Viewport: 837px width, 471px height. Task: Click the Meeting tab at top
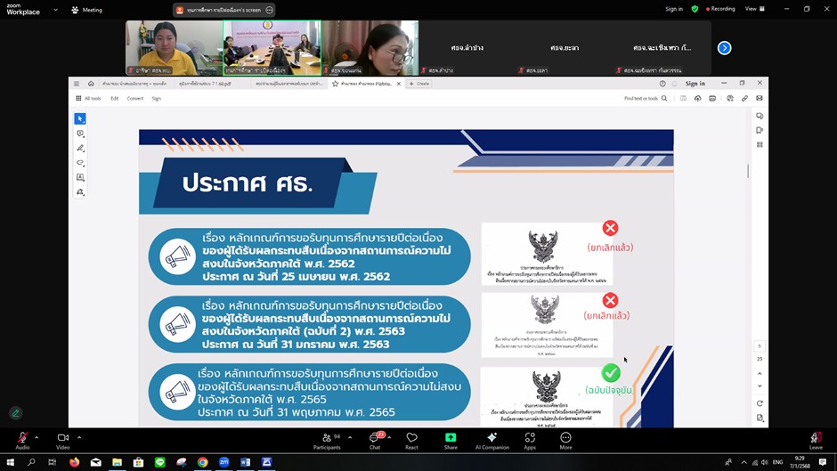[86, 10]
